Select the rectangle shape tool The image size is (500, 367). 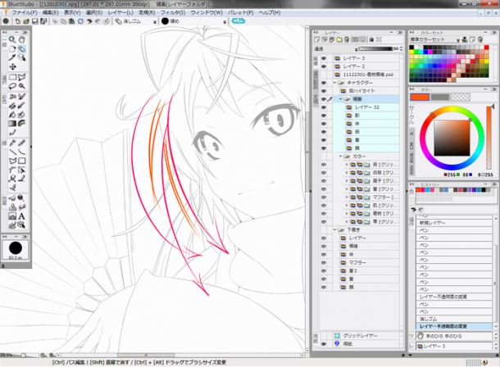21,161
